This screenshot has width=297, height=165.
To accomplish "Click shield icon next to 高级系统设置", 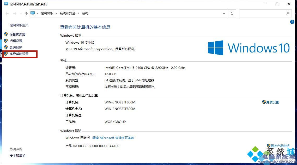I will point(6,54).
